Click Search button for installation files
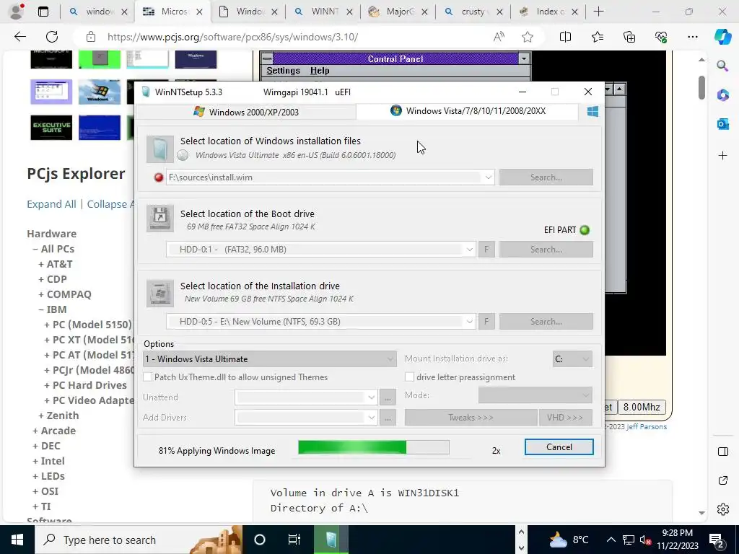 point(546,177)
